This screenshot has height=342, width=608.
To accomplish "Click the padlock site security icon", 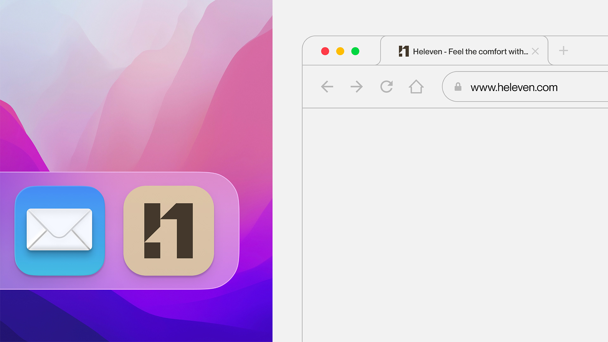I will pos(458,87).
